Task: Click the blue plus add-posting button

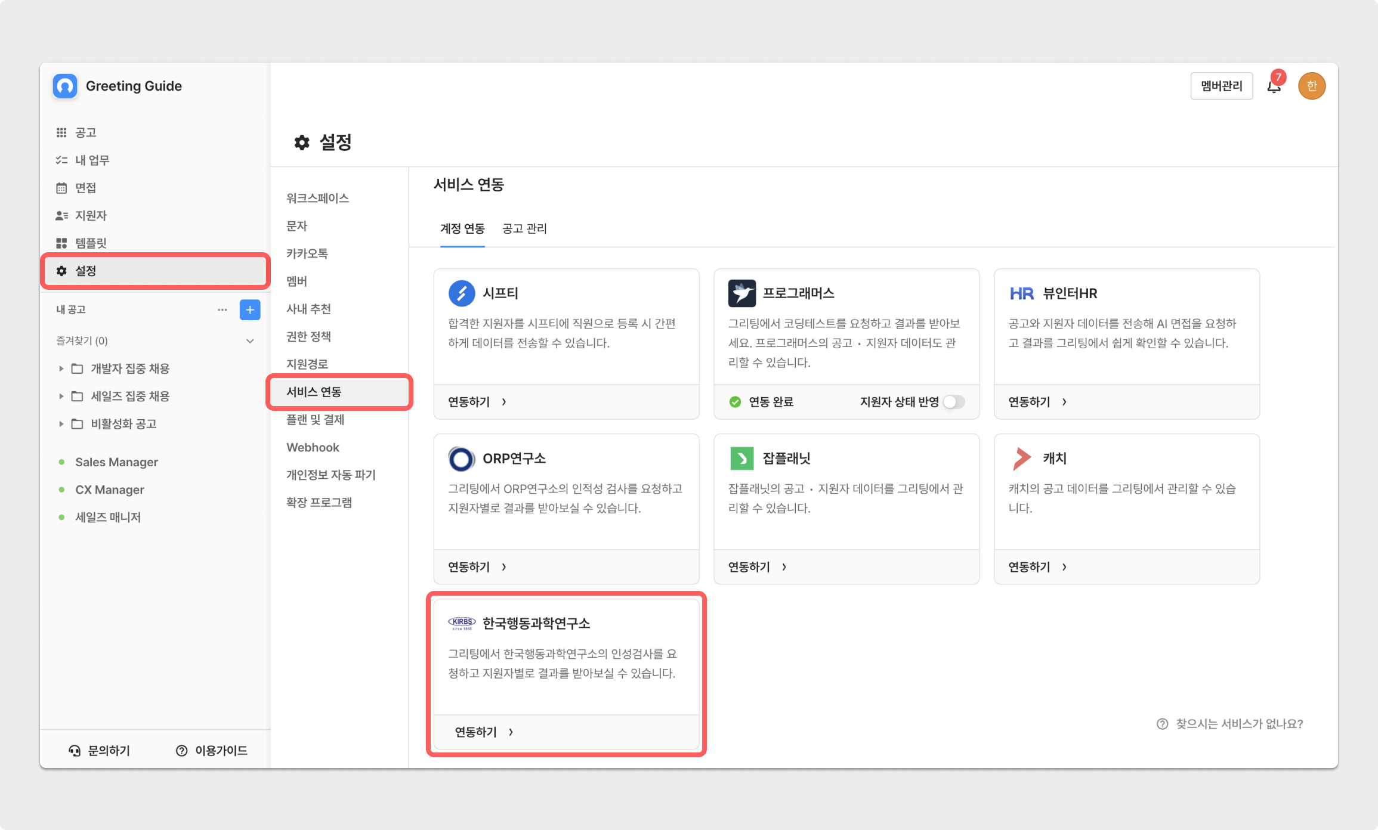Action: click(x=250, y=309)
